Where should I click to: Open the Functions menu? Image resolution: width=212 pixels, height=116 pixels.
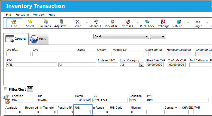pyautogui.click(x=22, y=15)
